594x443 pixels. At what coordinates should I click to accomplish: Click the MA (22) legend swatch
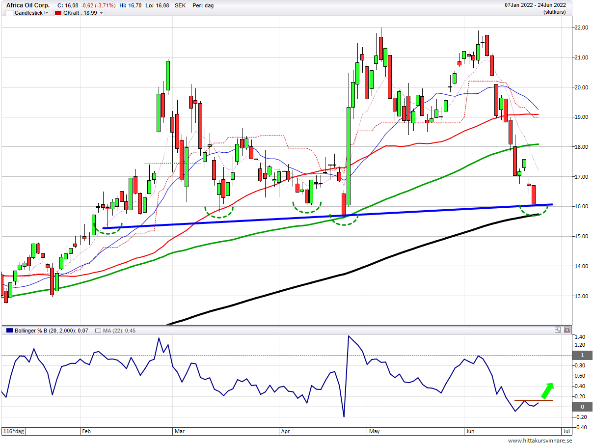[98, 331]
